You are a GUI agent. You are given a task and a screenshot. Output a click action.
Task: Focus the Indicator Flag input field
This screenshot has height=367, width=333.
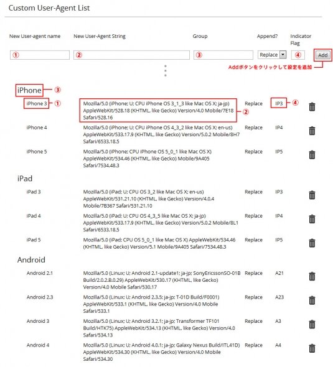click(x=298, y=55)
